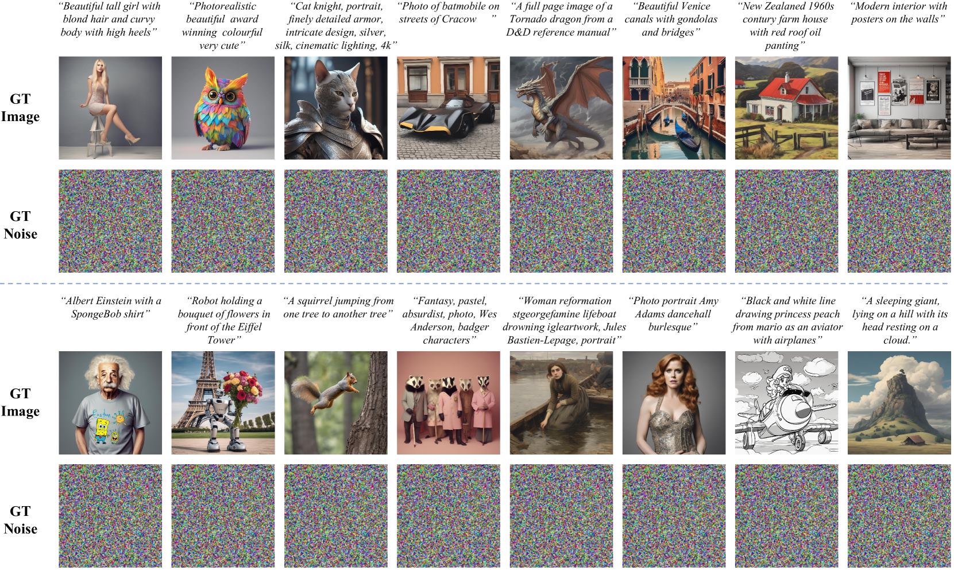The image size is (954, 571).
Task: Select the "Photo portrait Amy Adams dancehall burlesque" caption
Action: (673, 314)
